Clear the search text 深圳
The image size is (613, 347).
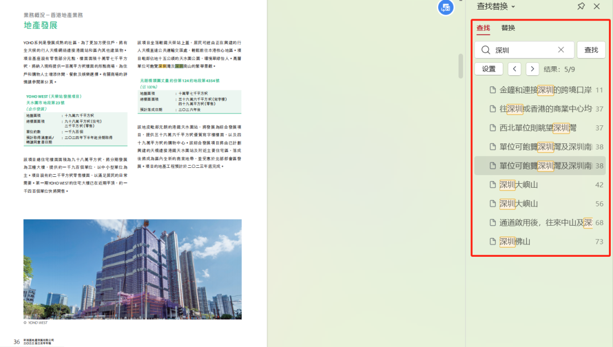click(561, 50)
